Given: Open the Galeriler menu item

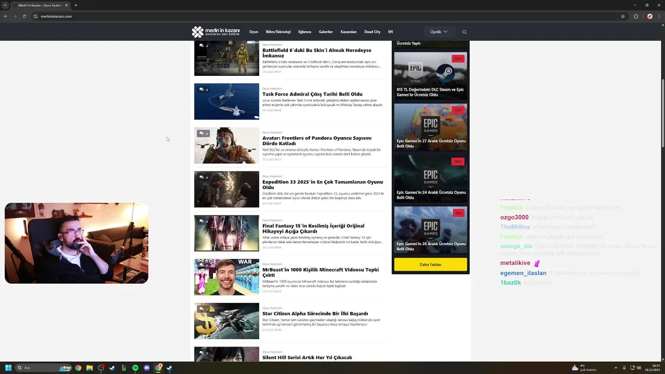Looking at the screenshot, I should point(326,32).
